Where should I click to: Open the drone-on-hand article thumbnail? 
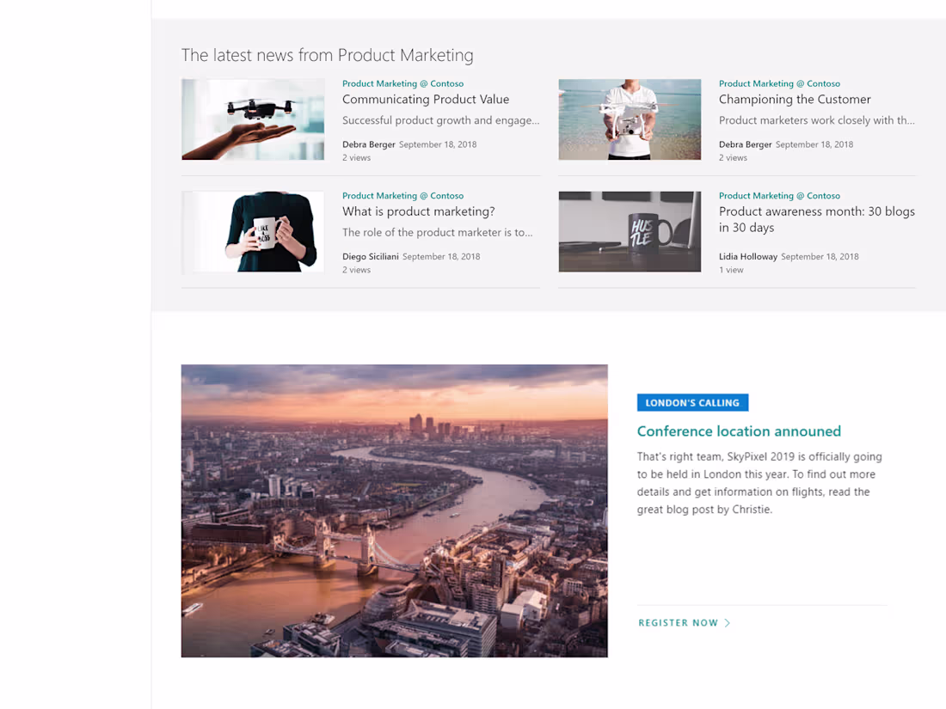[252, 119]
